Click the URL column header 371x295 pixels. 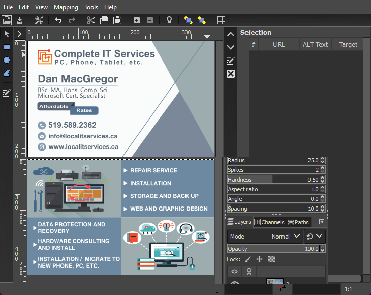pos(279,45)
